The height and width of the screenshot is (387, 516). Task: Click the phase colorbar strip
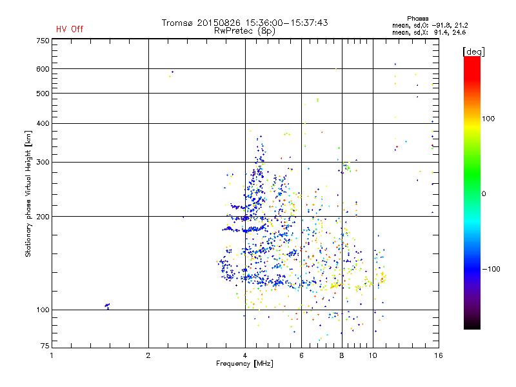pyautogui.click(x=472, y=192)
